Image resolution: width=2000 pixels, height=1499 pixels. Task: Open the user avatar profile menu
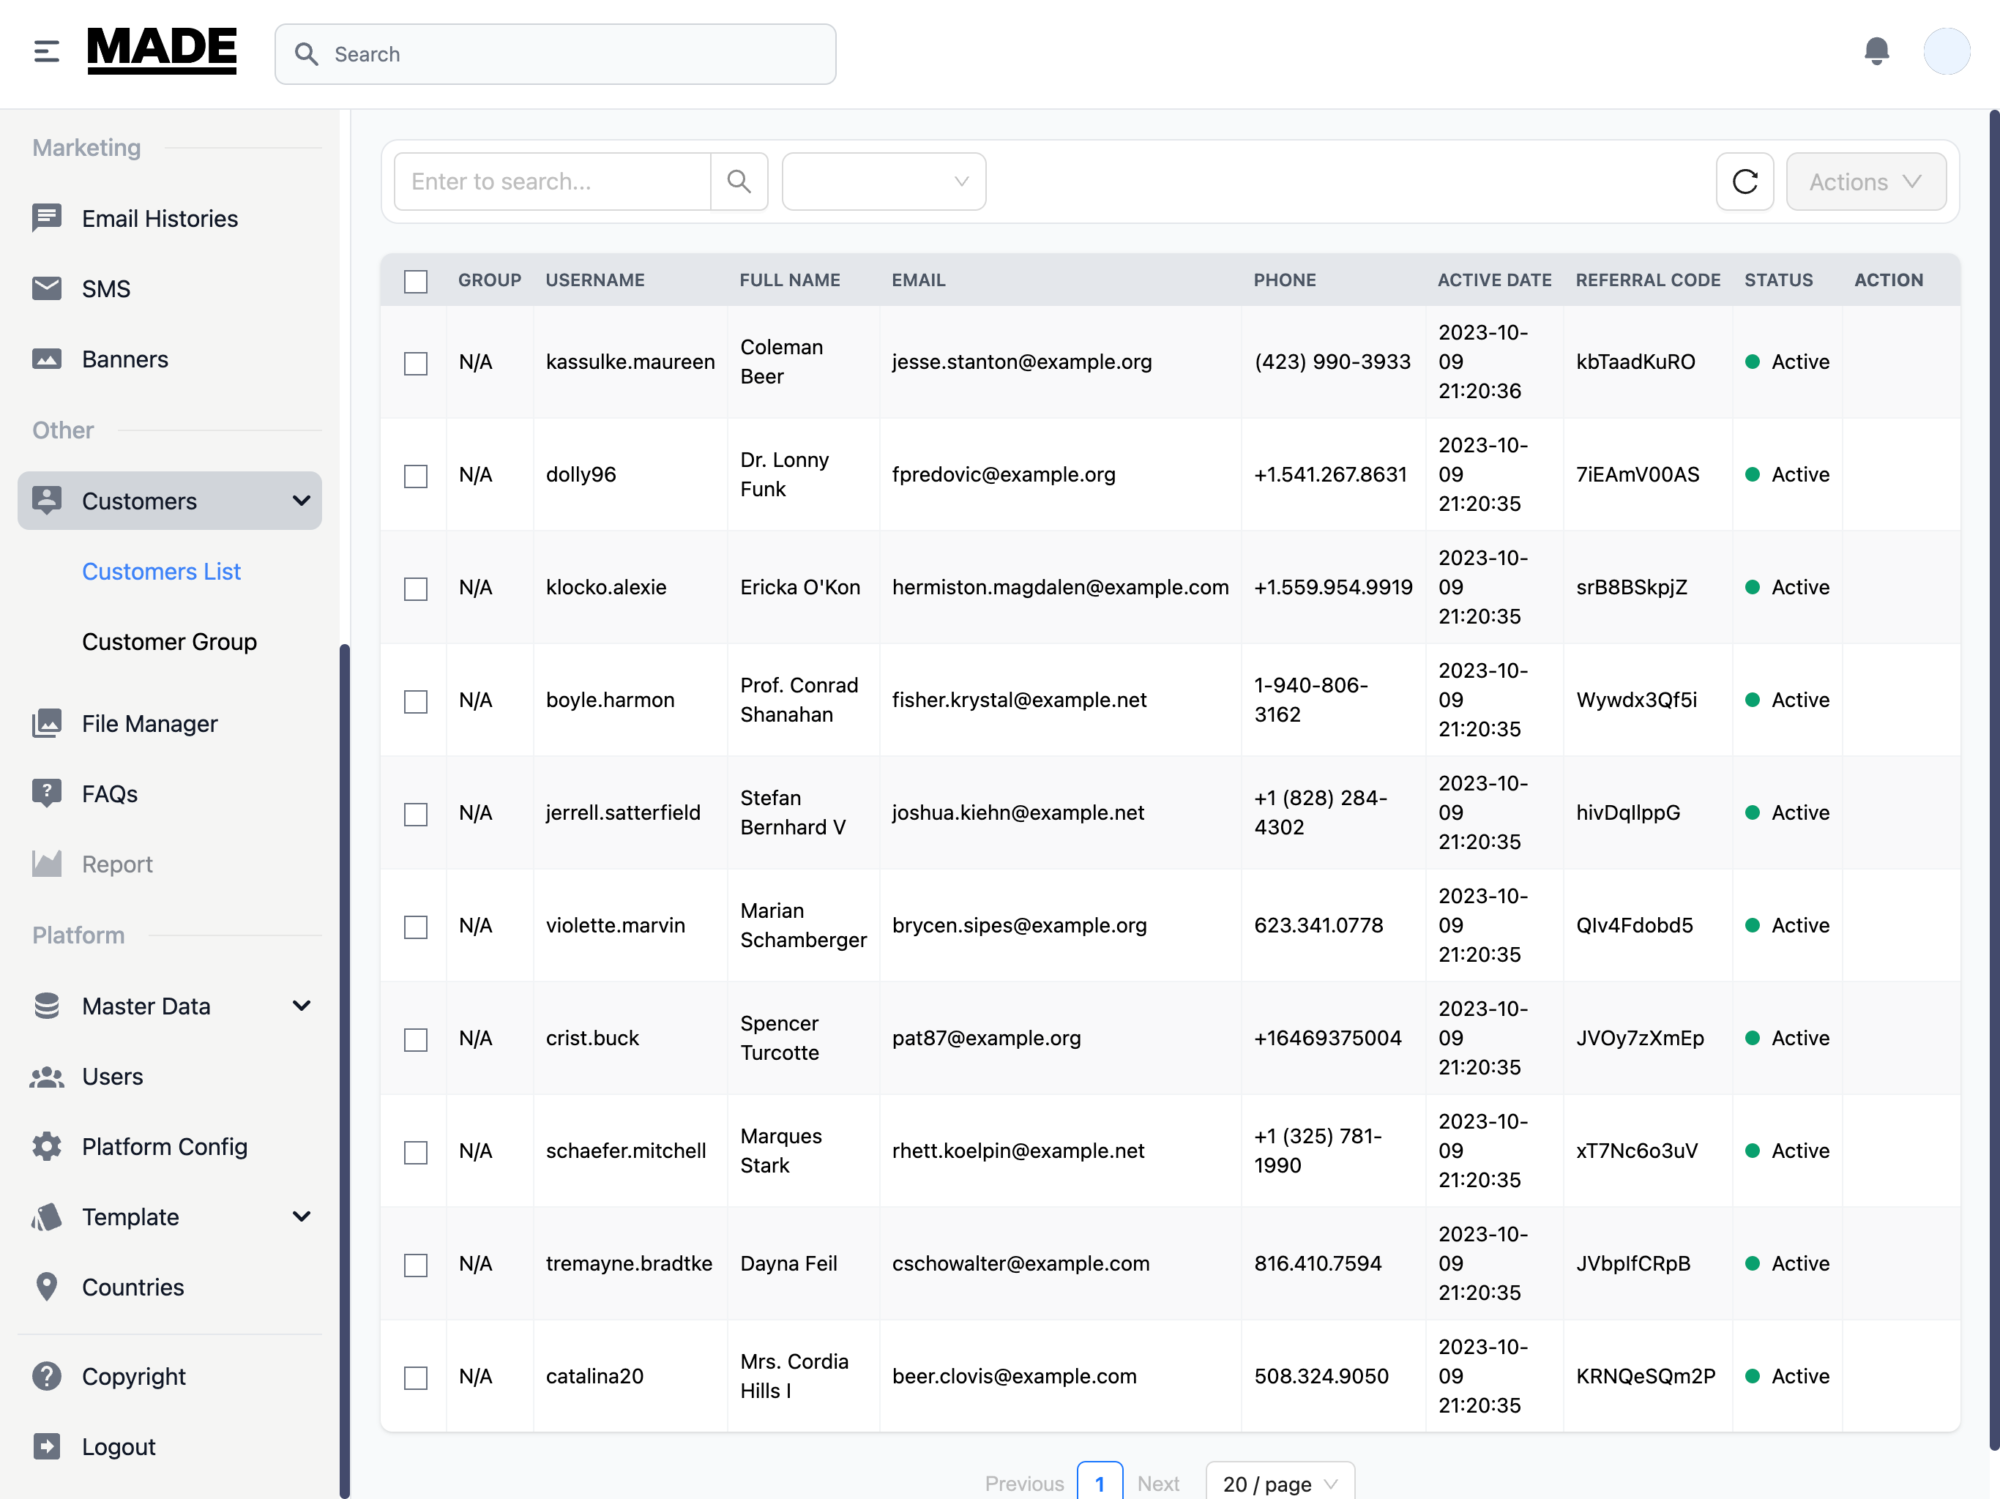(x=1947, y=51)
